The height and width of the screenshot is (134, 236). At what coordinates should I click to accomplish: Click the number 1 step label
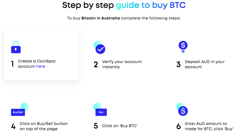[12, 64]
